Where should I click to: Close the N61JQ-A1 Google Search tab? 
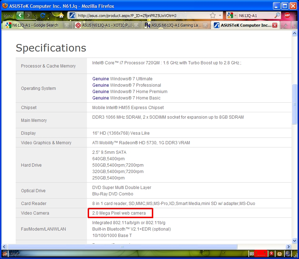coord(67,25)
